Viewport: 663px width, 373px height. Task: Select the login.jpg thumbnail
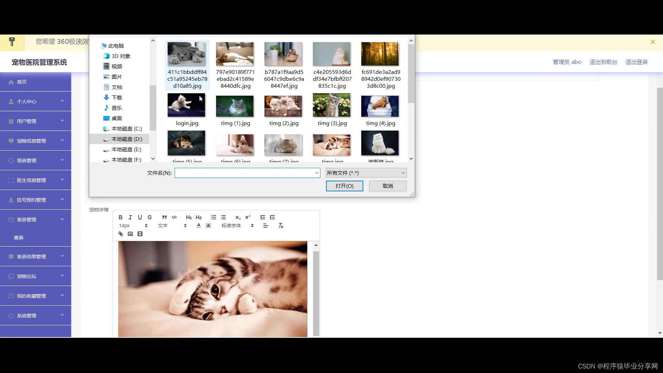pyautogui.click(x=186, y=106)
